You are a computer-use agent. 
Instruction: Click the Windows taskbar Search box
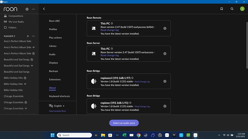74,135
